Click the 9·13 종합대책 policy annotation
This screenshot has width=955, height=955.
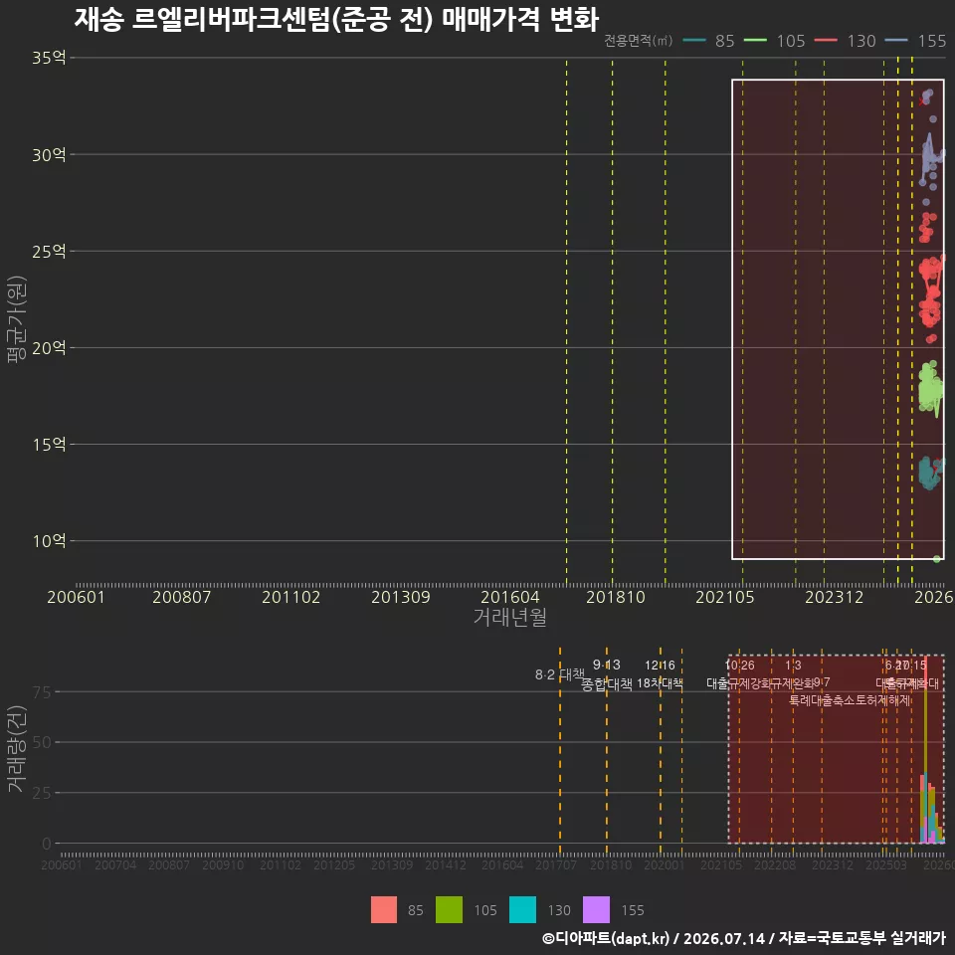(607, 674)
